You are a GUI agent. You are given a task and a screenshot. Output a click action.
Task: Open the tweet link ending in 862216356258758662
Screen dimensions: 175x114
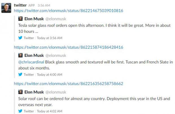pyautogui.click(x=68, y=84)
